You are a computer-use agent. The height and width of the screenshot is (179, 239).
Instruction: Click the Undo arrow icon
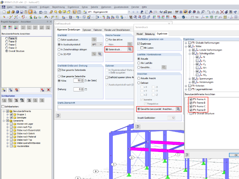tap(41, 12)
